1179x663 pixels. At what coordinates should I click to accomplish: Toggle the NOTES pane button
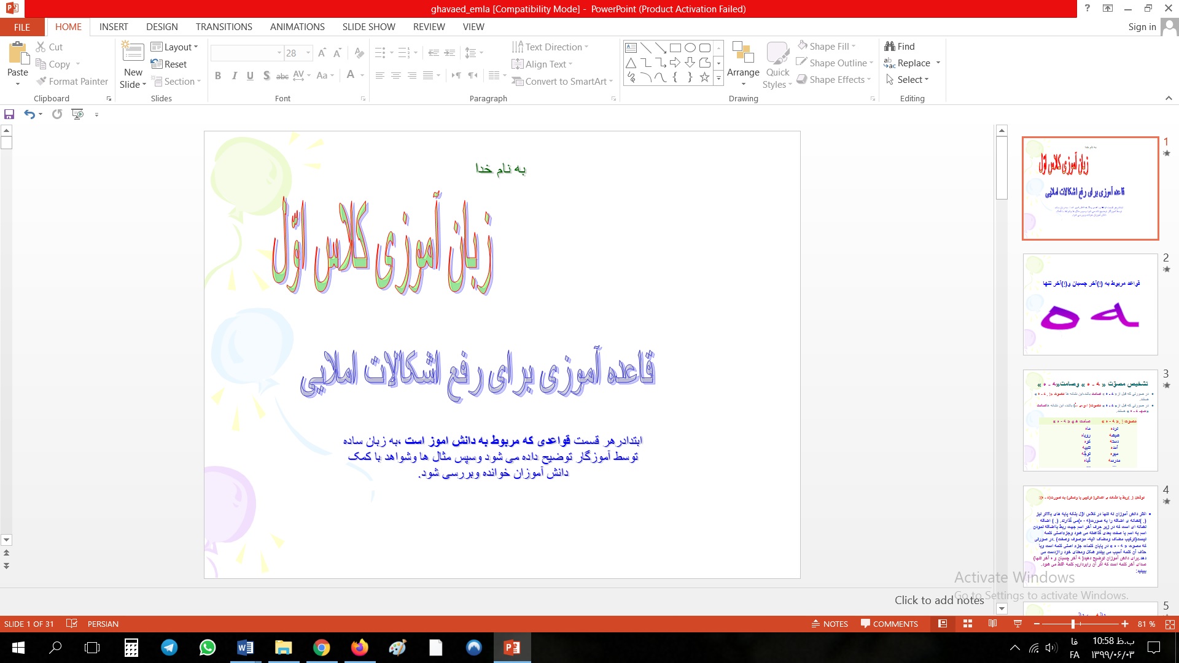[830, 624]
